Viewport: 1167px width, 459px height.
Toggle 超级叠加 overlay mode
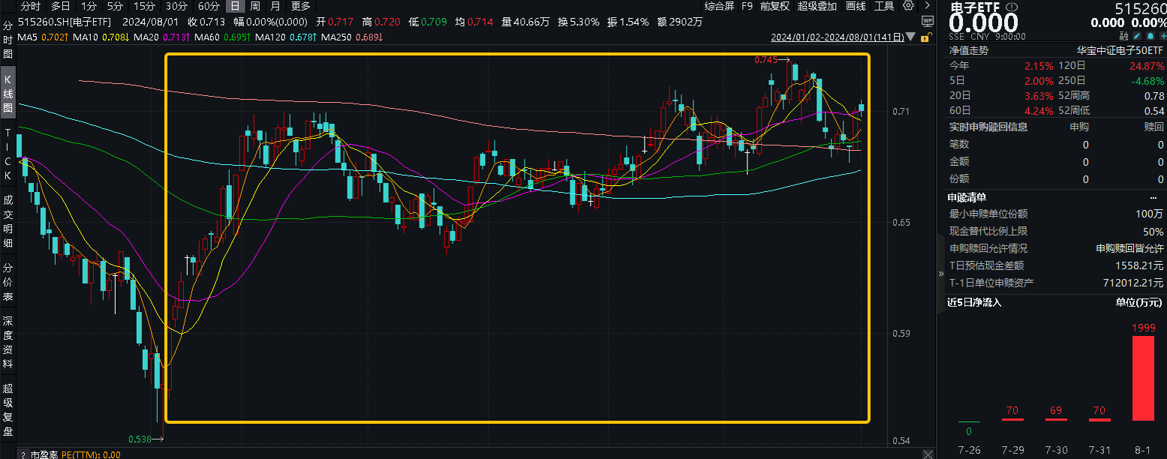[818, 6]
